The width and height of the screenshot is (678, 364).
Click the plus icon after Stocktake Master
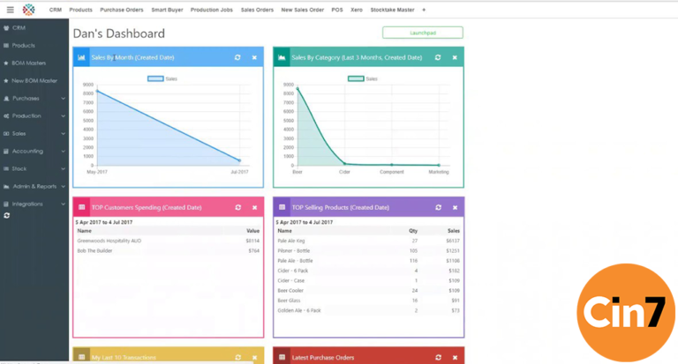coord(424,10)
